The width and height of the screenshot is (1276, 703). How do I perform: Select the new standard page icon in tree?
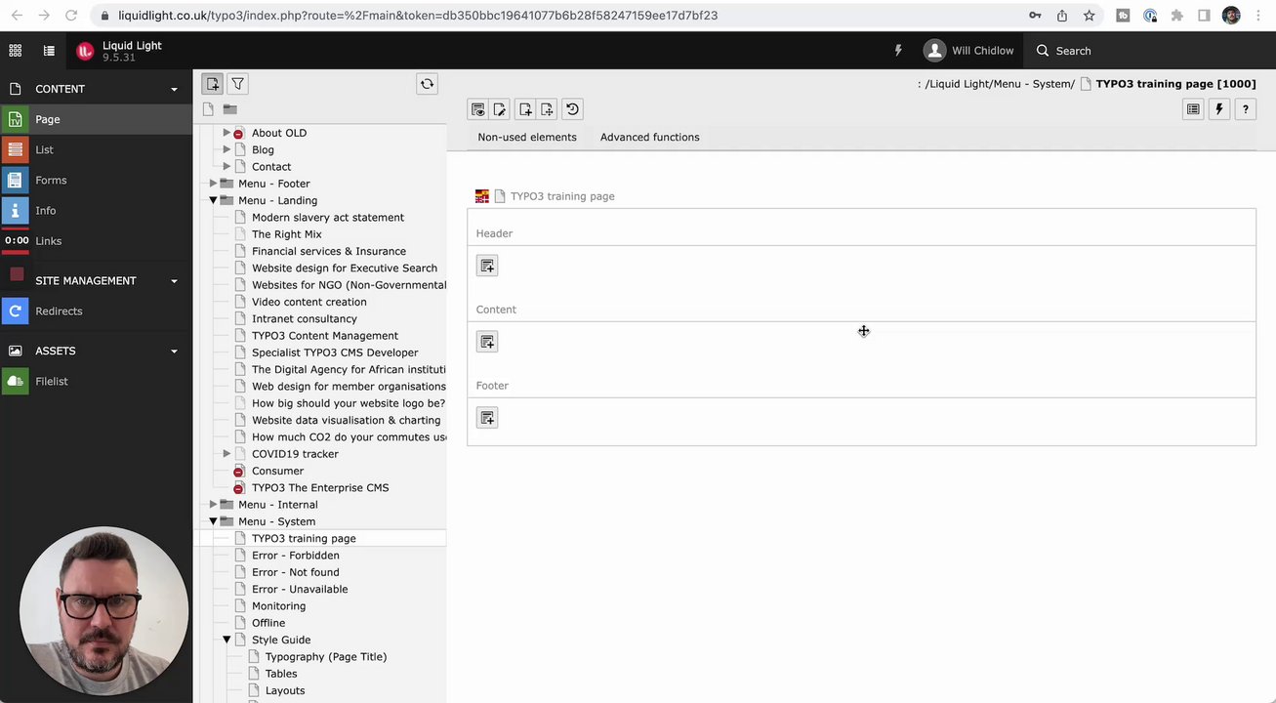click(208, 109)
